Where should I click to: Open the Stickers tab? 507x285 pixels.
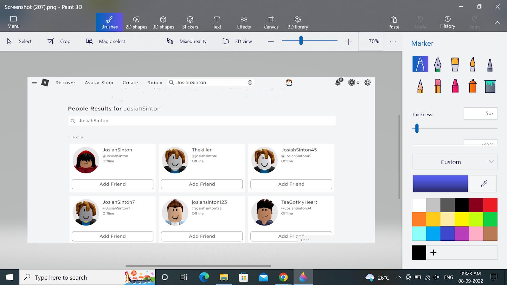click(190, 22)
